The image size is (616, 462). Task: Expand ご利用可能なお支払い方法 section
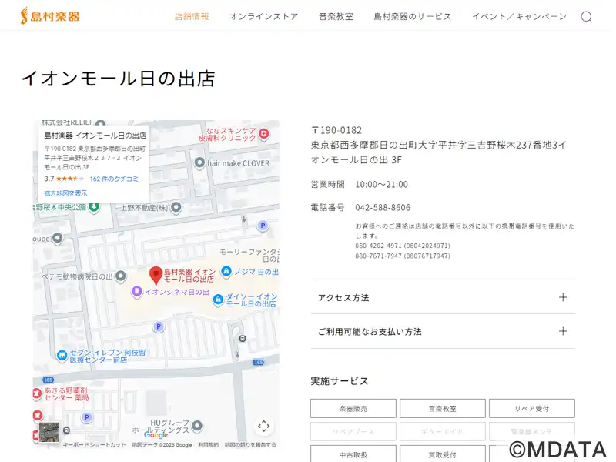pyautogui.click(x=444, y=332)
